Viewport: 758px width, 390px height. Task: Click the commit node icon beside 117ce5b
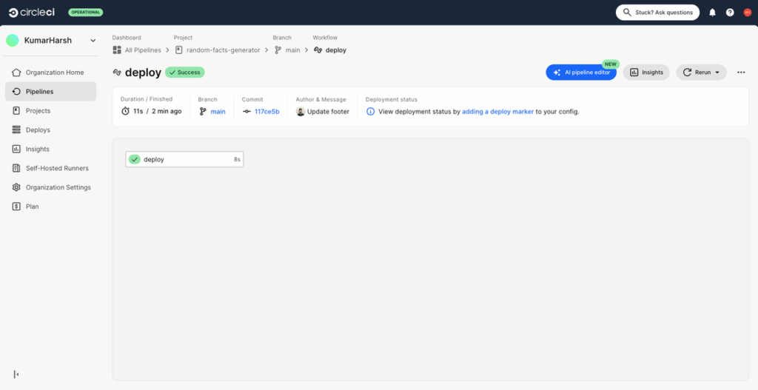(x=246, y=112)
